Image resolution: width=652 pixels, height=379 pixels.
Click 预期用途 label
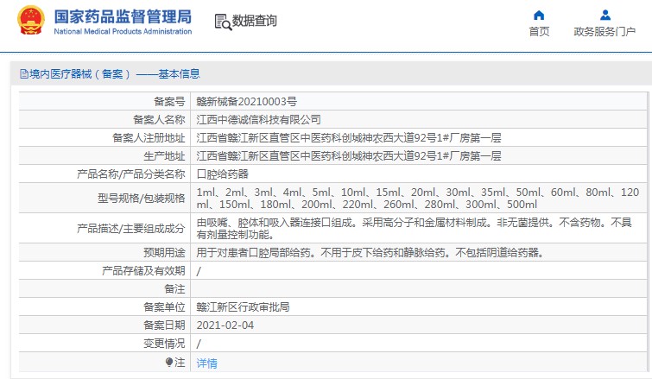tap(164, 252)
